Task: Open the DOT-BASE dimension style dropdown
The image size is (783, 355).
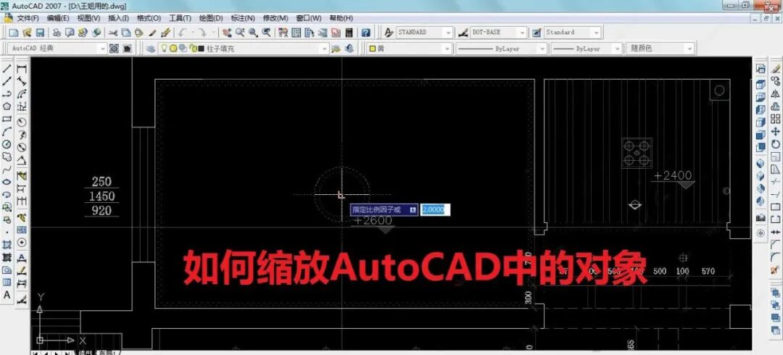Action: coord(522,33)
